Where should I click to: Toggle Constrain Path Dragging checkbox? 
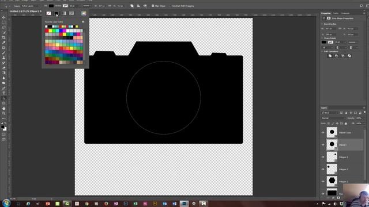click(x=171, y=6)
